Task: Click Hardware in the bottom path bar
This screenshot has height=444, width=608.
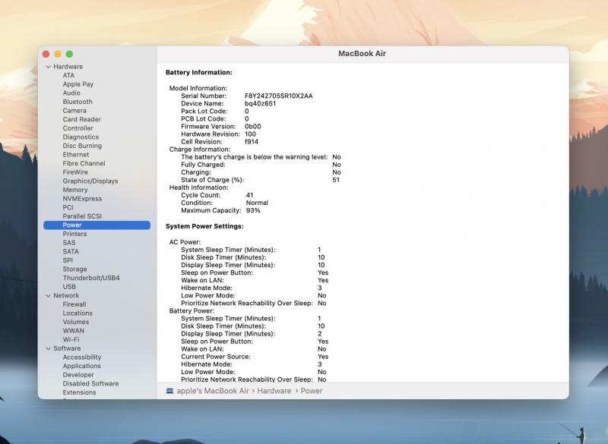Action: click(274, 391)
